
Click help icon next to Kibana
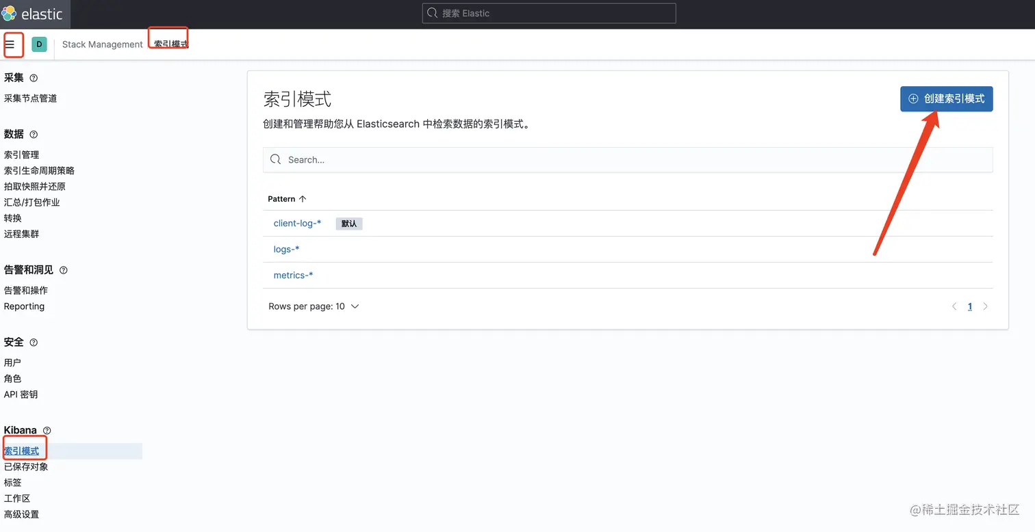tap(47, 431)
